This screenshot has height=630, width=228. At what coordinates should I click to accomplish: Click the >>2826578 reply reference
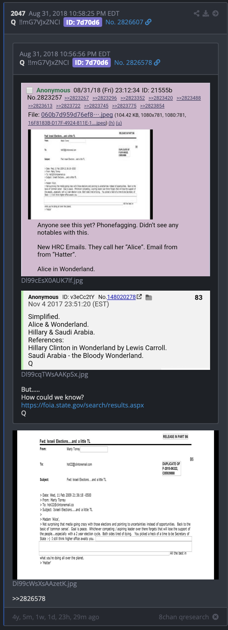29,598
